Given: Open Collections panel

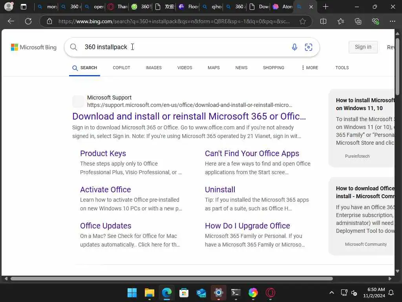Looking at the screenshot, I should [358, 21].
